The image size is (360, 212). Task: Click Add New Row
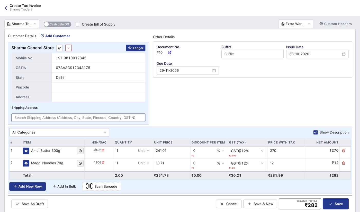coord(28,186)
